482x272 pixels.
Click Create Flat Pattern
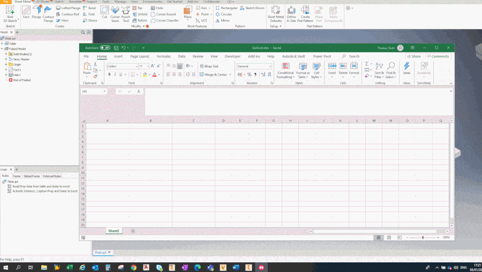pos(305,12)
